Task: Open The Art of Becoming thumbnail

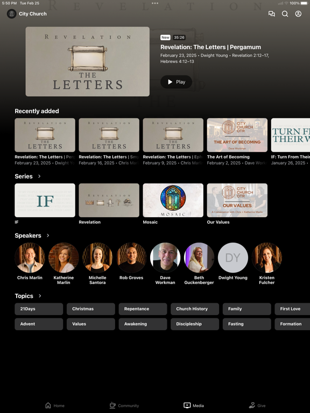Action: [237, 135]
